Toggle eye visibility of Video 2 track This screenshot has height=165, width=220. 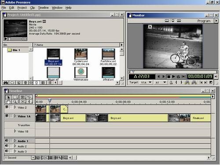[7, 107]
